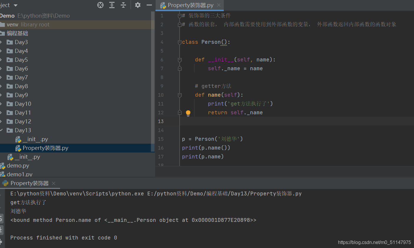Select the Day10 folder icon

[10, 104]
